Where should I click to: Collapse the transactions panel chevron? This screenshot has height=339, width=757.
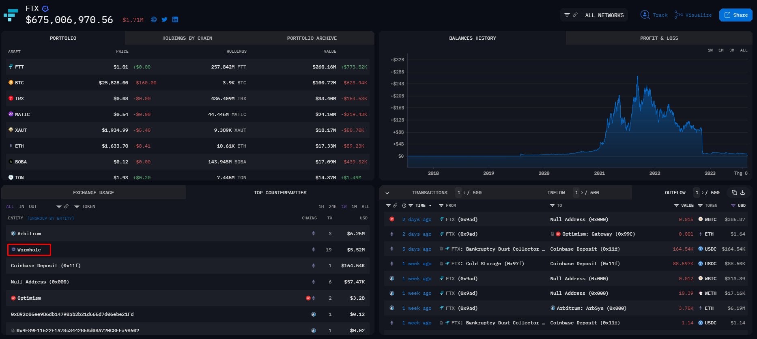tap(387, 193)
